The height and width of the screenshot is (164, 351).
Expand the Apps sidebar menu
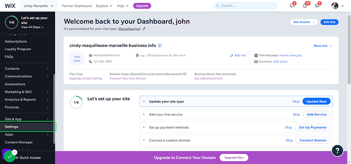(27, 135)
